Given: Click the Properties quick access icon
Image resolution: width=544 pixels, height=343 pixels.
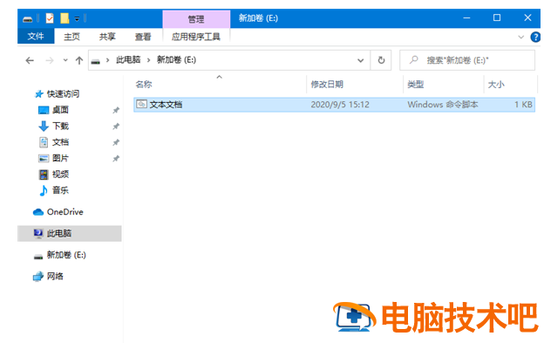Looking at the screenshot, I should 50,18.
